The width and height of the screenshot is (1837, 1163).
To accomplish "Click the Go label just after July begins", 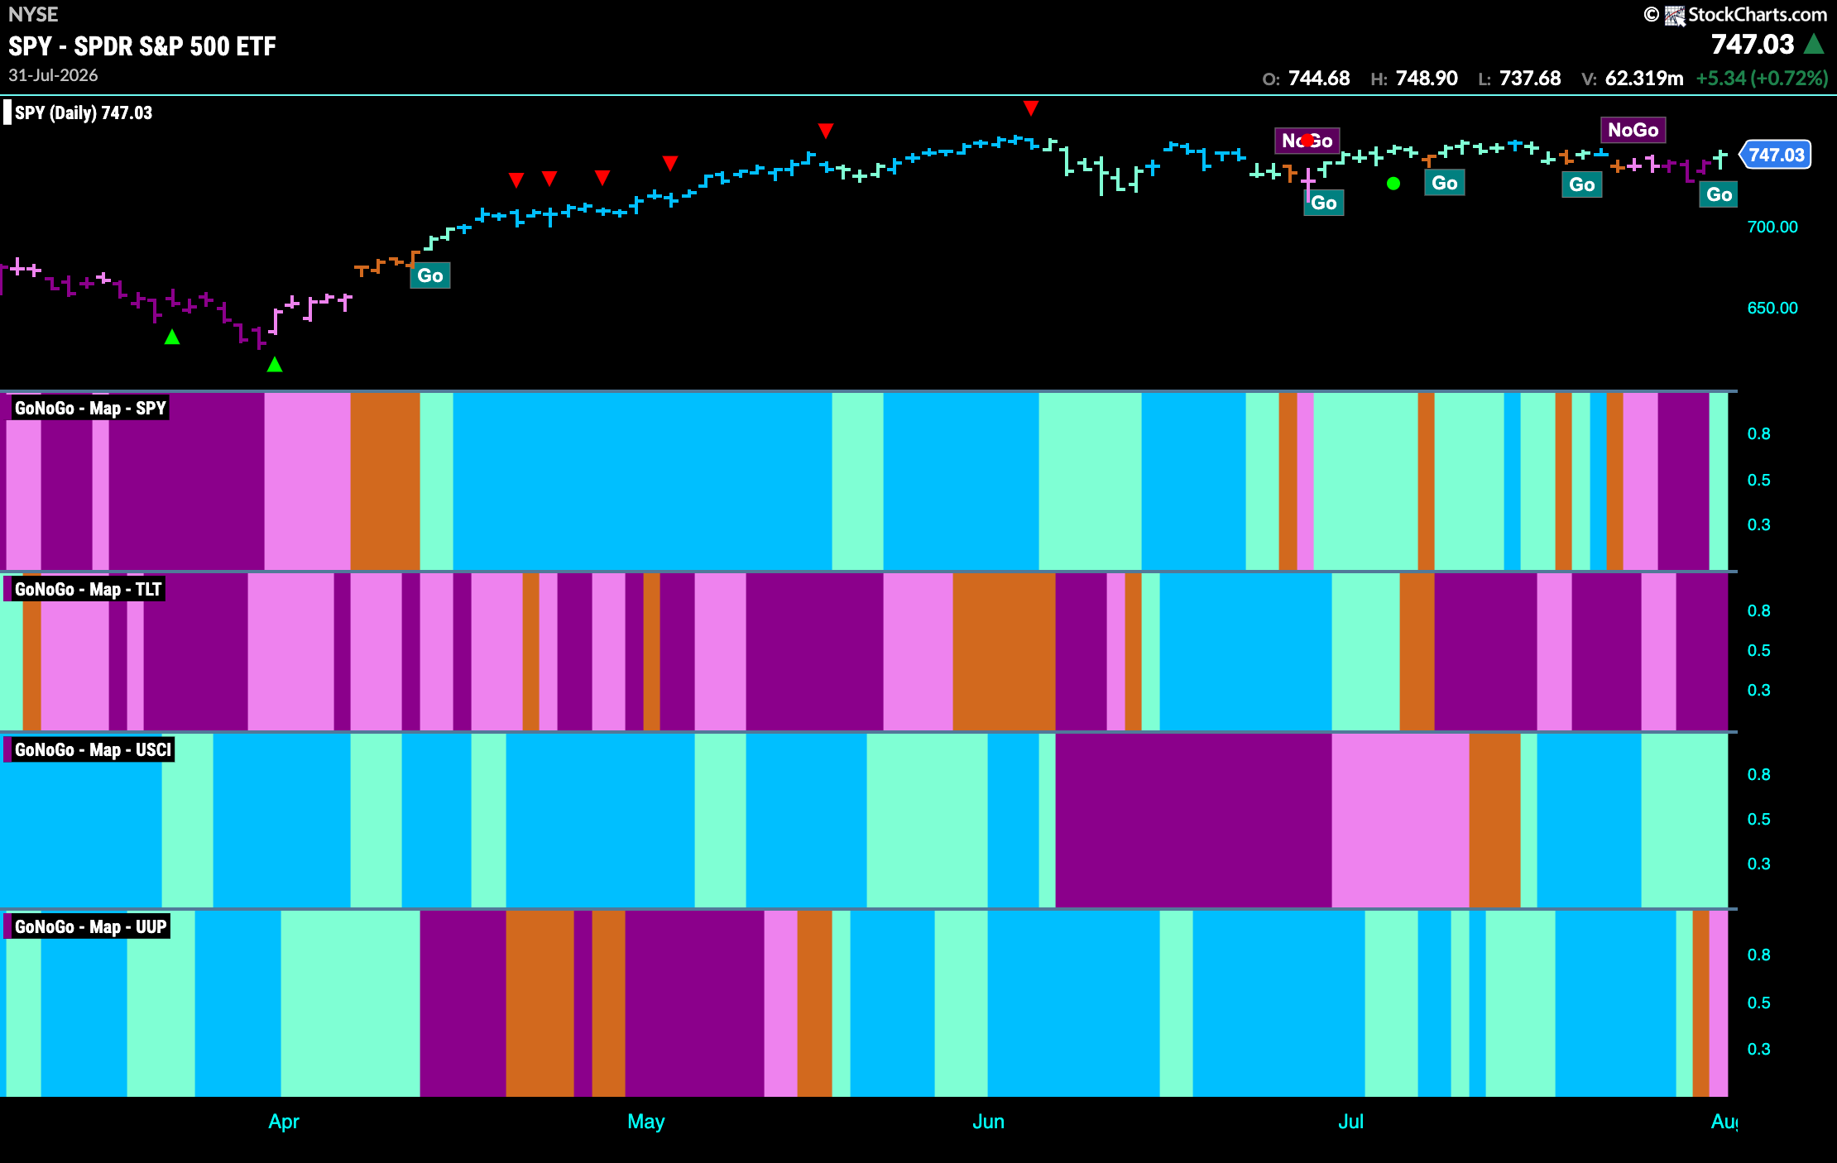I will coord(1445,183).
